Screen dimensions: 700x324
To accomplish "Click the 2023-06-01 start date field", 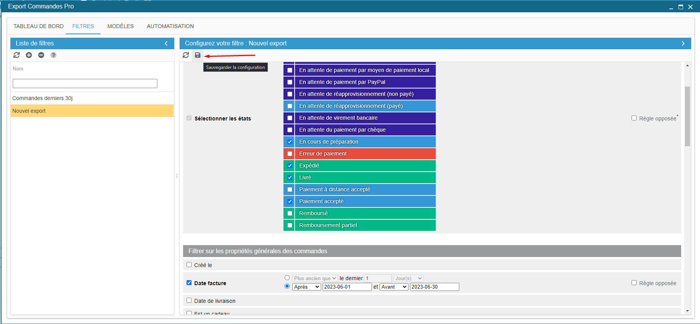I will (x=347, y=287).
